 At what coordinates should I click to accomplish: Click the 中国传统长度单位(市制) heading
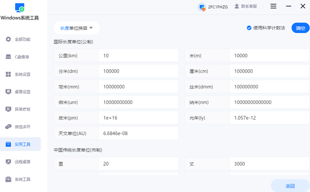[x=78, y=150]
